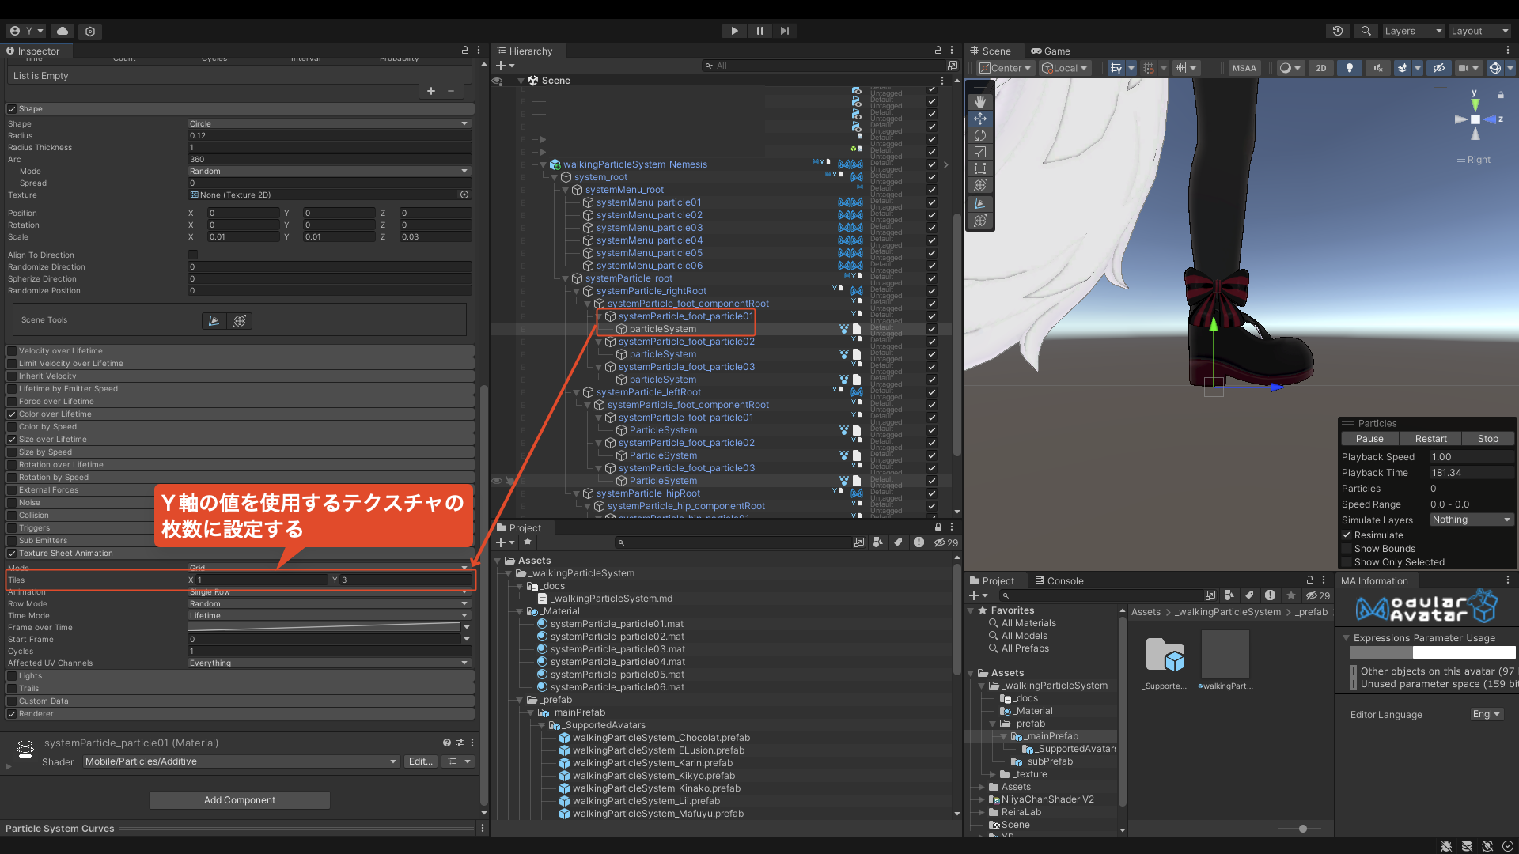This screenshot has height=854, width=1519.
Task: Select the Hand tool in Scene view
Action: (x=980, y=102)
